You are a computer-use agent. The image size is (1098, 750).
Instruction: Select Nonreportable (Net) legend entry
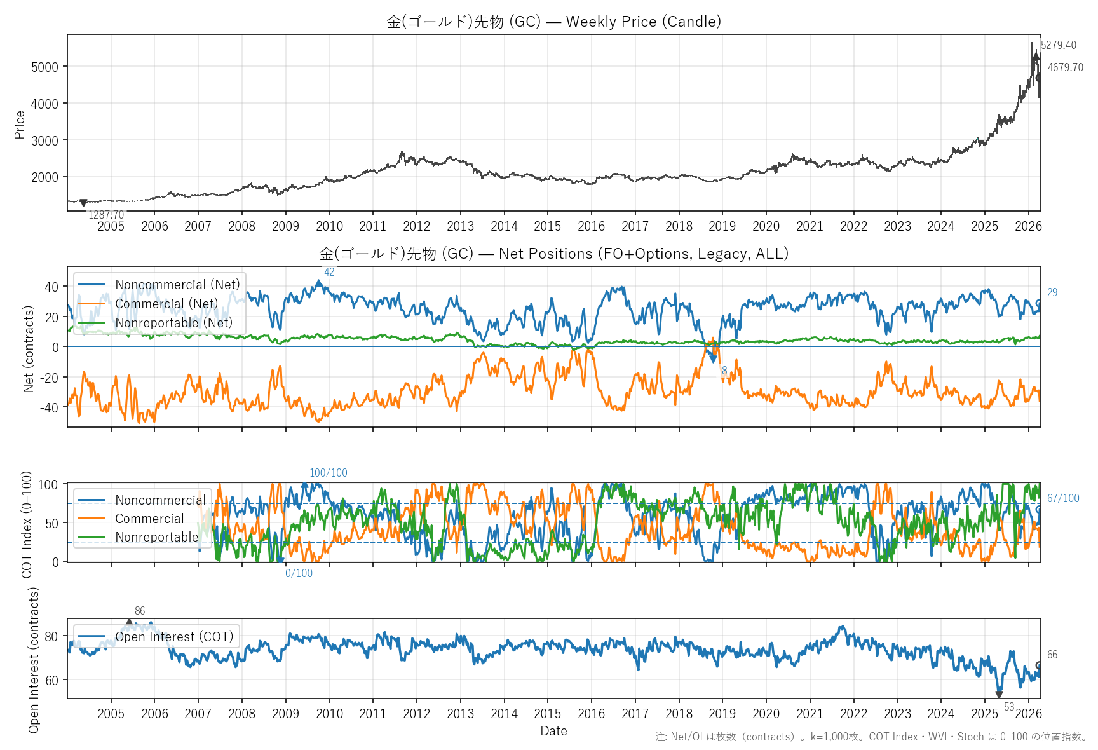(x=173, y=323)
